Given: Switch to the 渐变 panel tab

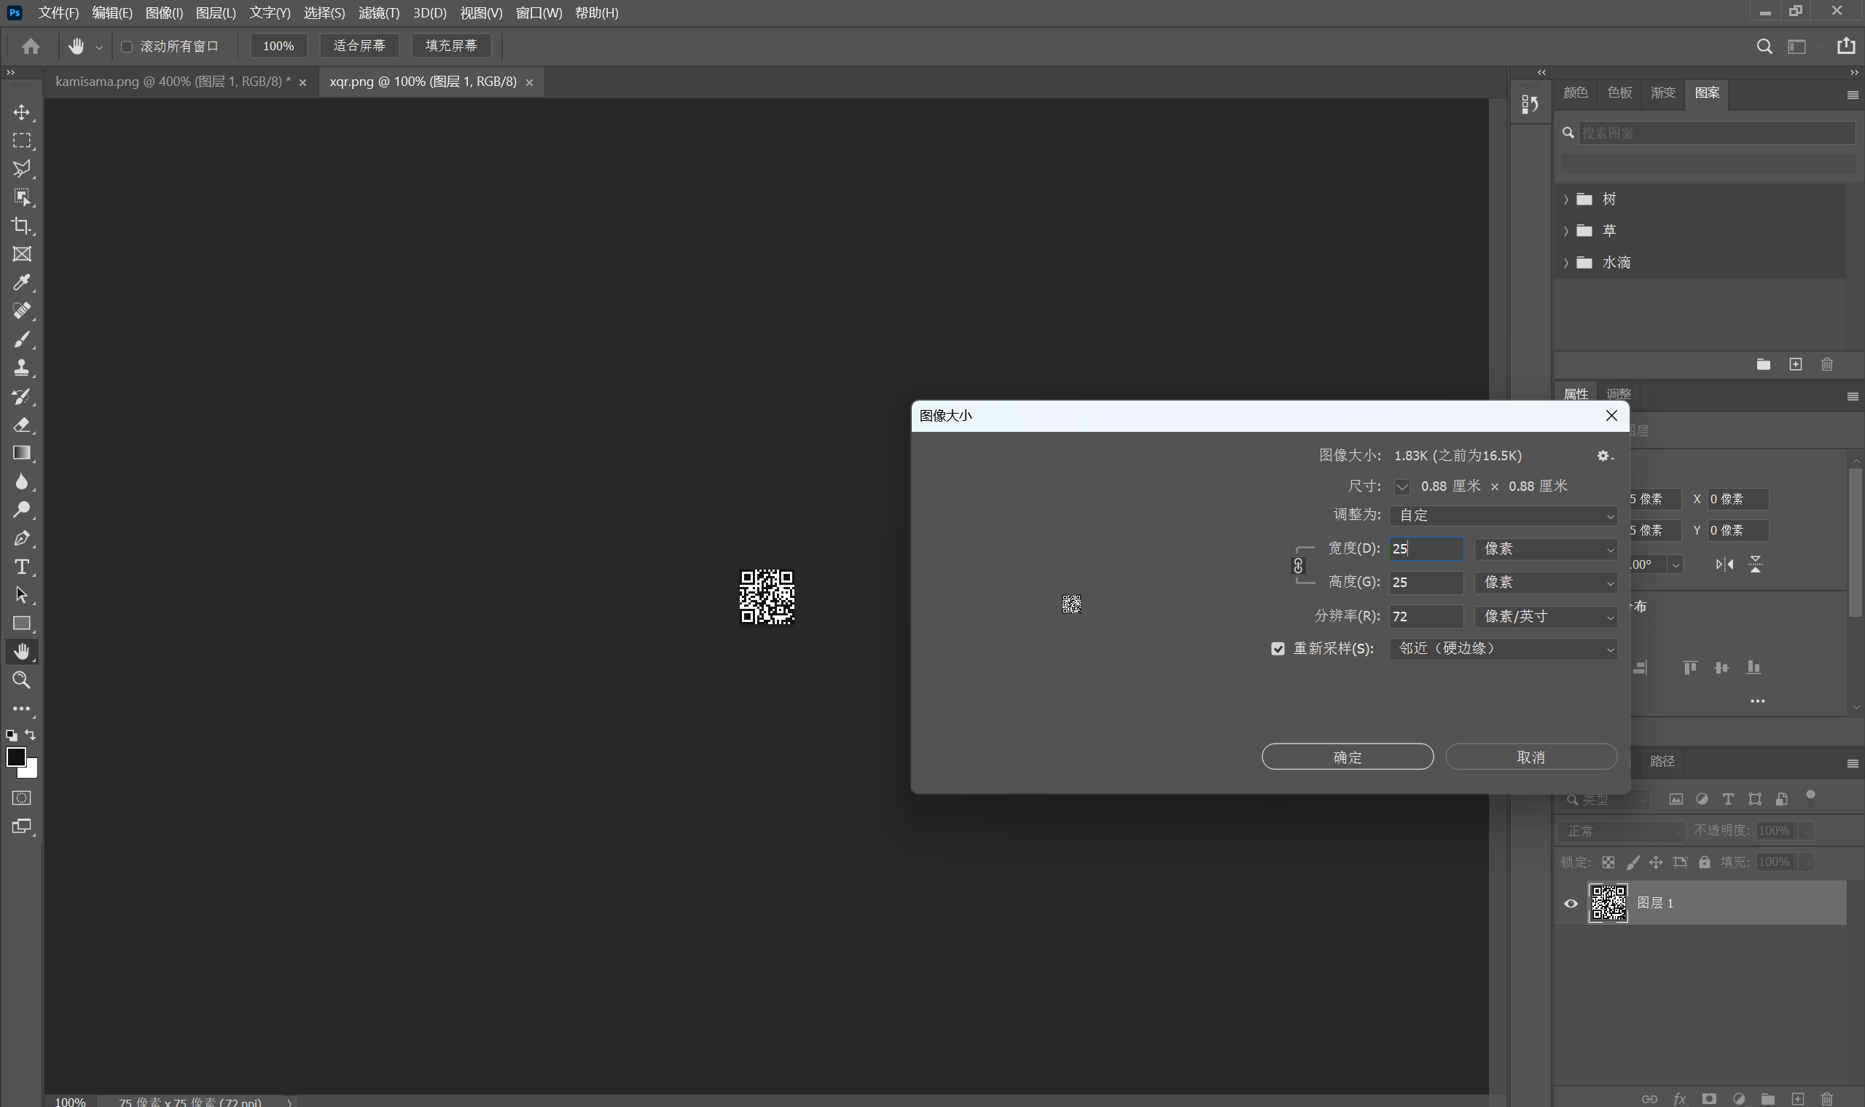Looking at the screenshot, I should 1662,92.
